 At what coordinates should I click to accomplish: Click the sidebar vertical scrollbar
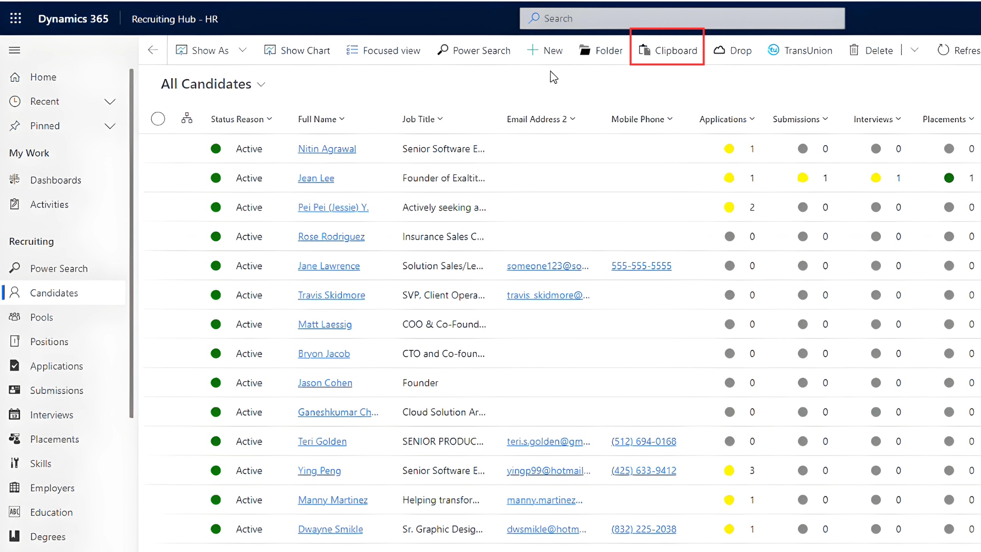131,243
